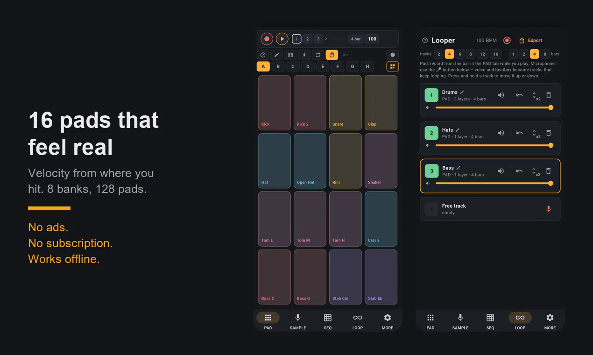Expand Bass track length x2

pos(536,171)
